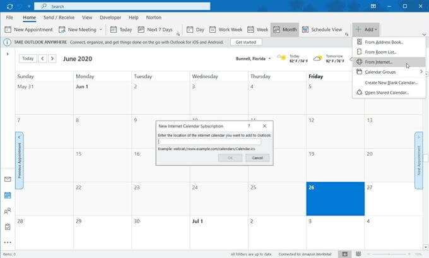The image size is (429, 258).
Task: Click the internet calendar location text field
Action: (209, 142)
